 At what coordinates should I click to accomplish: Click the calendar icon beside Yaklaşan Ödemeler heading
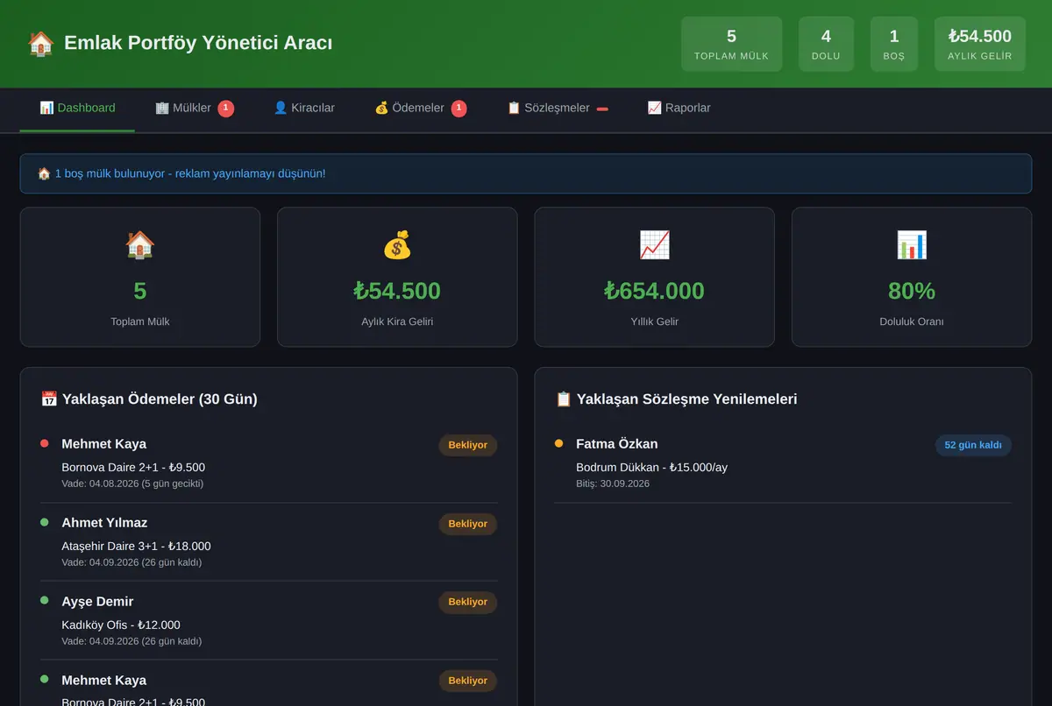pos(49,399)
